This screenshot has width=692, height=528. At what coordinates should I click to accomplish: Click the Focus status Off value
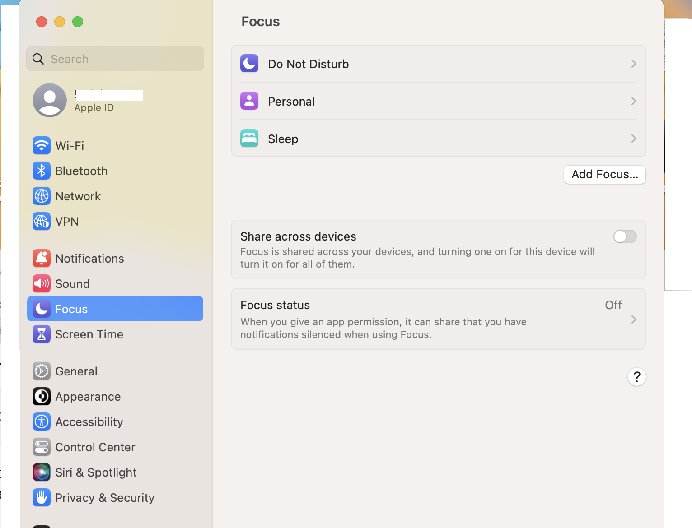613,305
